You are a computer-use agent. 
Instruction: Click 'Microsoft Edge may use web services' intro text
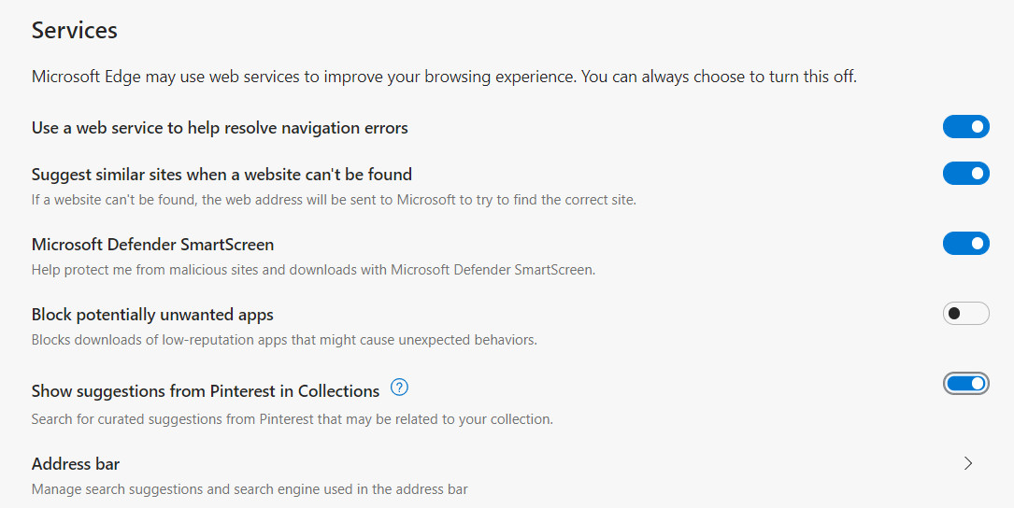pyautogui.click(x=444, y=77)
